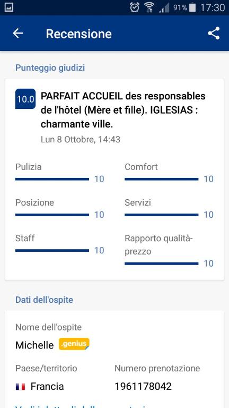
Task: Tap the back arrow icon
Action: point(17,33)
